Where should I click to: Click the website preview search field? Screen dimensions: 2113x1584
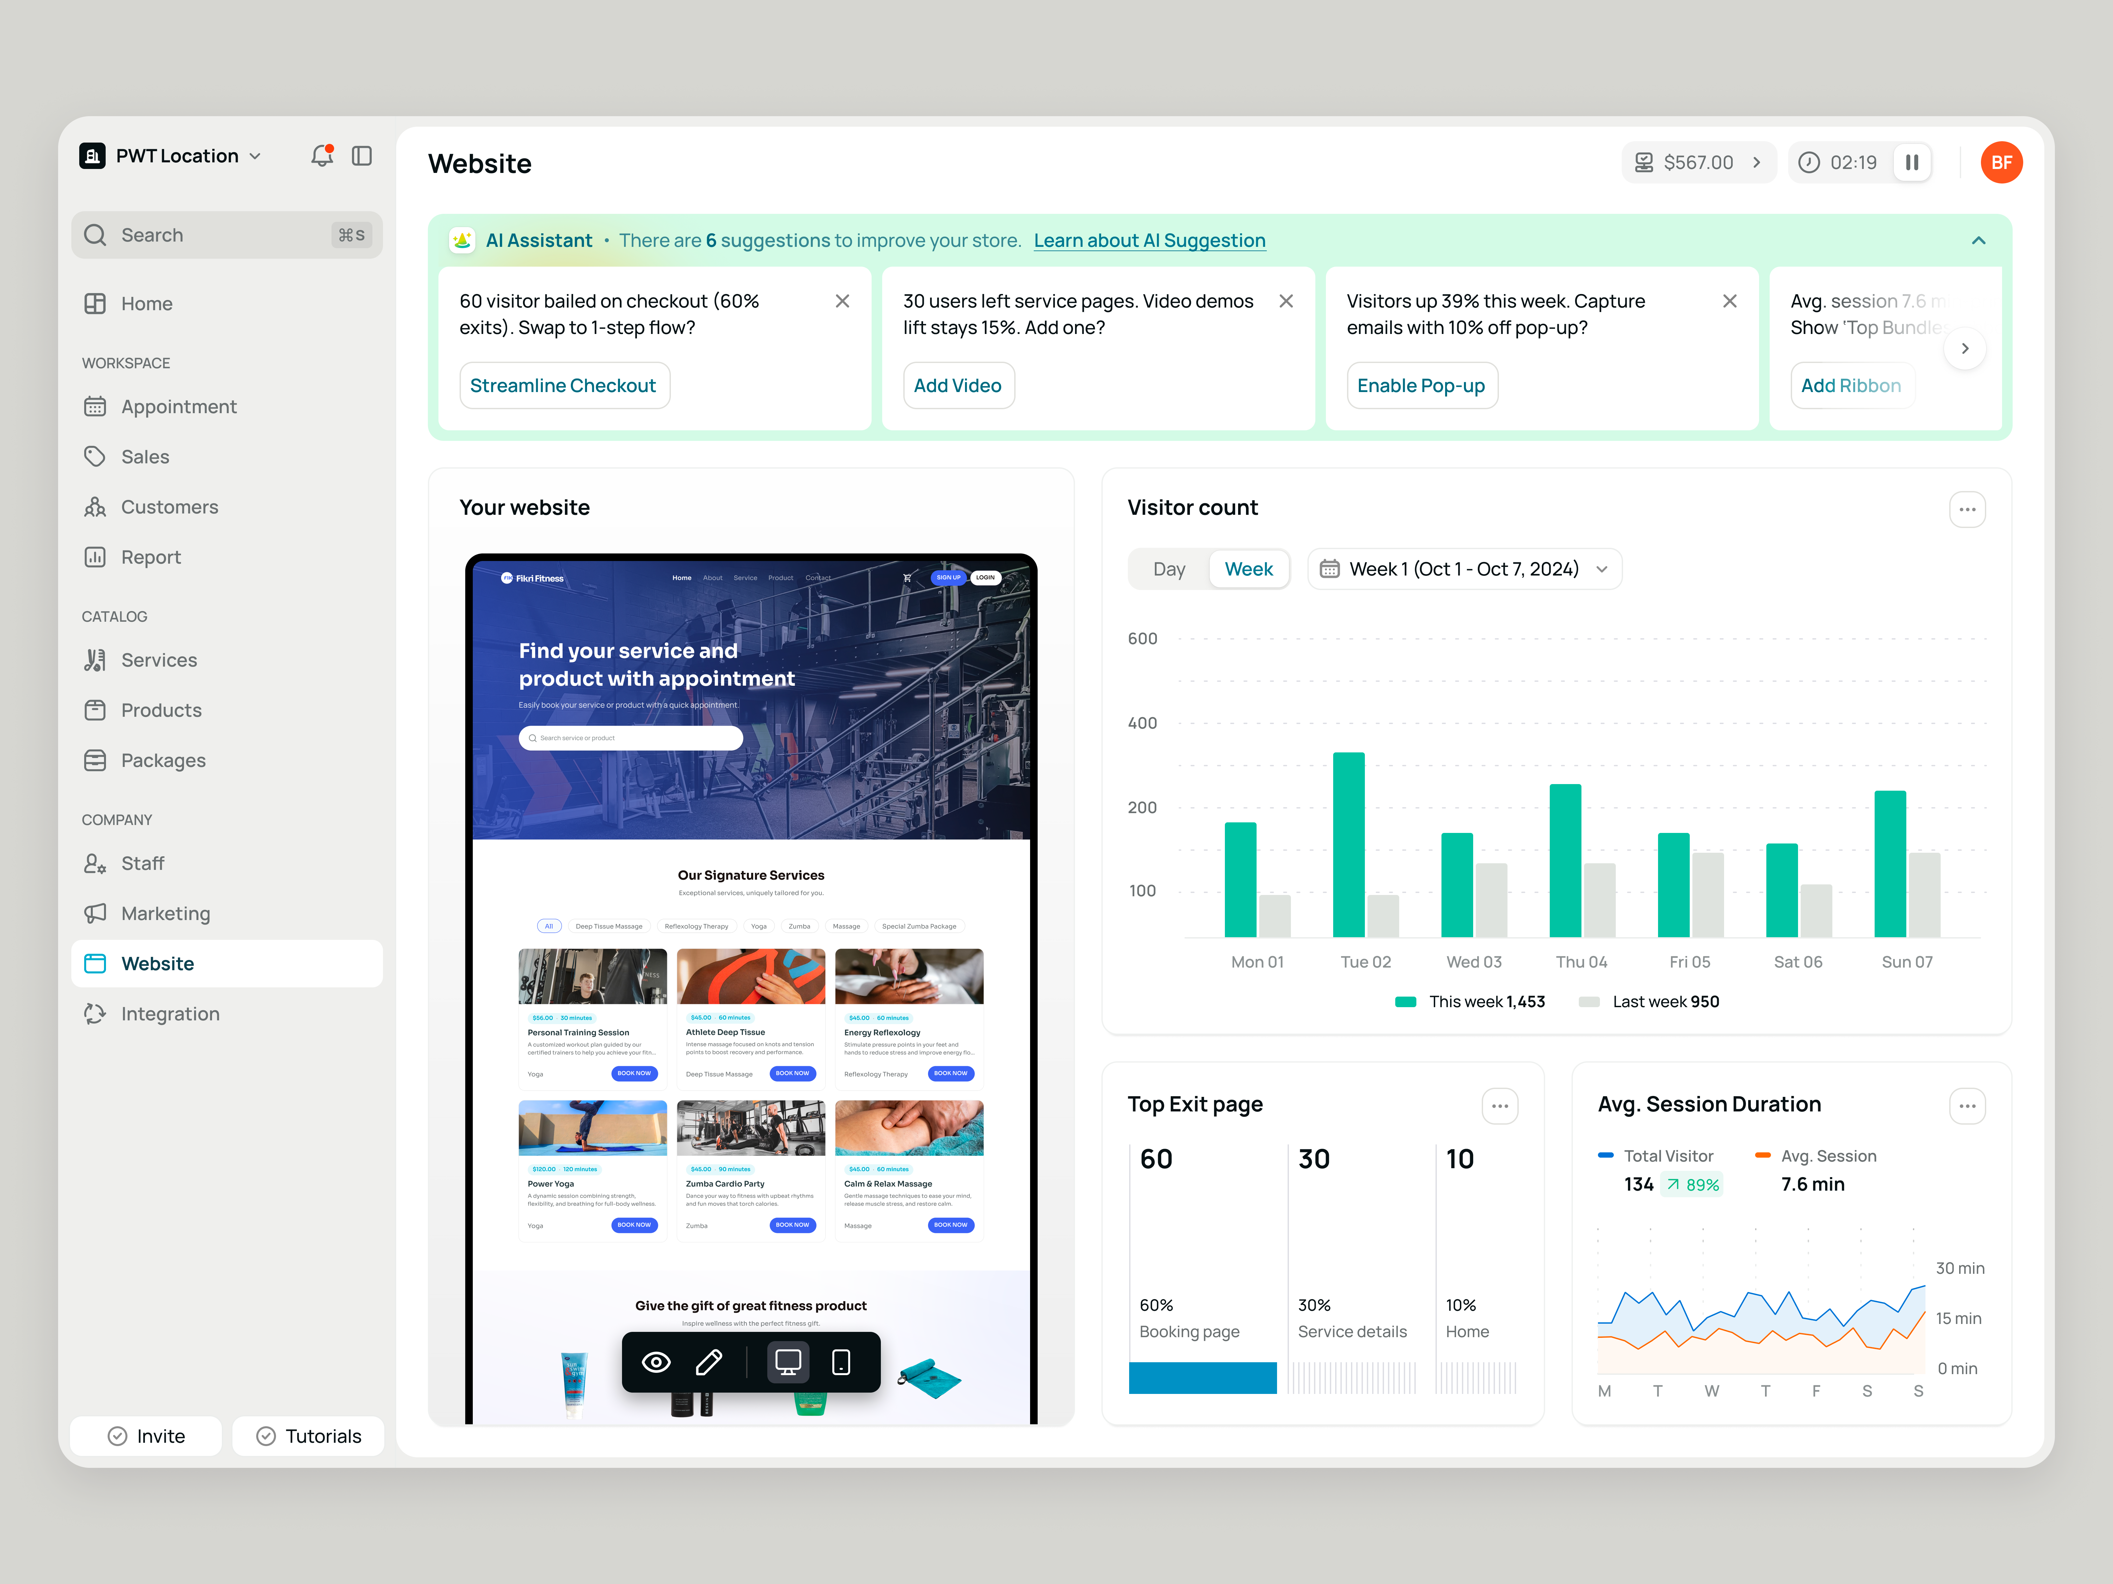coord(631,738)
